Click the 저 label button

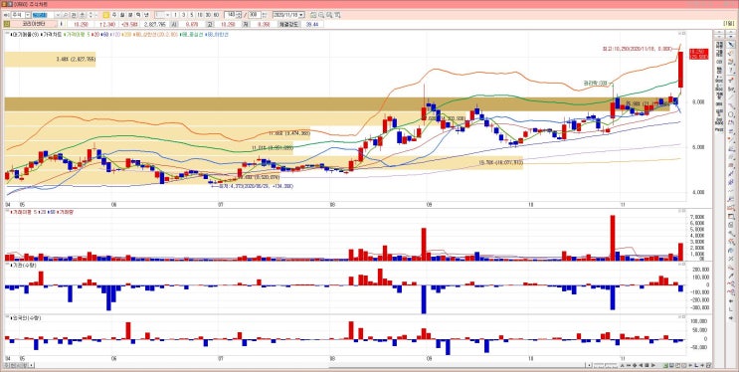[x=246, y=24]
